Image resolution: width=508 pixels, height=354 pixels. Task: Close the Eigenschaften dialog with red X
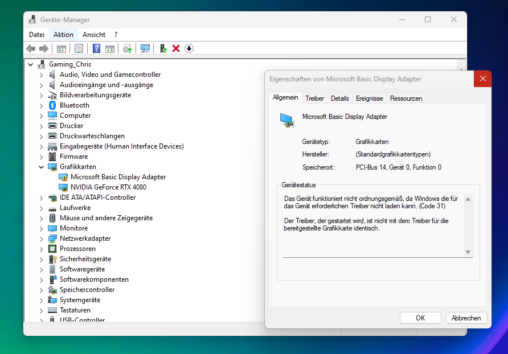(482, 79)
